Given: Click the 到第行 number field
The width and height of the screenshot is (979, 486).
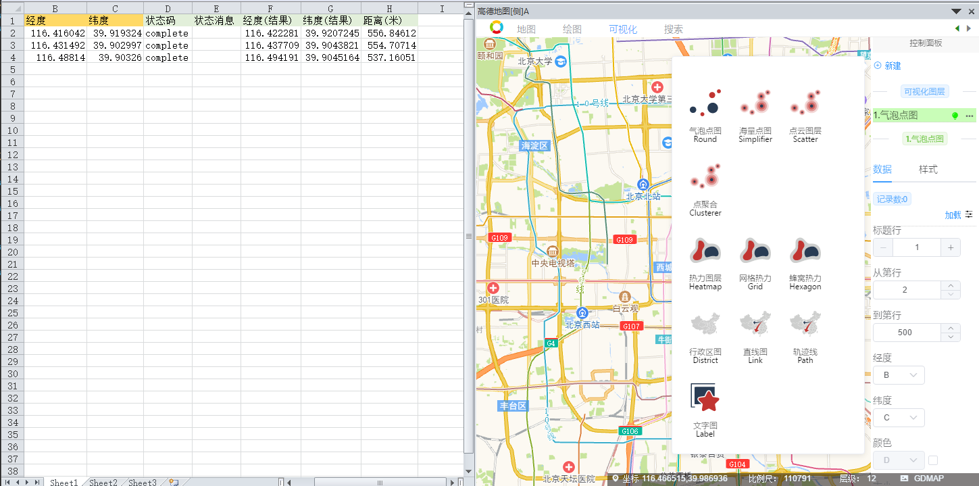Looking at the screenshot, I should point(907,333).
